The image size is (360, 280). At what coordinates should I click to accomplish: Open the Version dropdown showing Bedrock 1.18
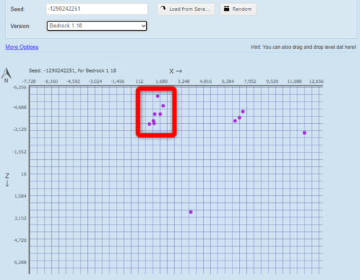97,26
